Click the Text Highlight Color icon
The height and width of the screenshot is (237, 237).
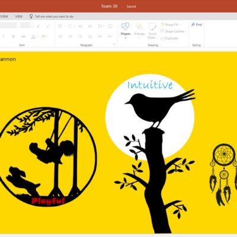pyautogui.click(x=43, y=36)
